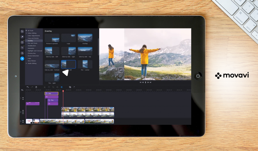This screenshot has height=151, width=258.
Task: Open clip properties with the sliders icon
Action: pyautogui.click(x=62, y=87)
